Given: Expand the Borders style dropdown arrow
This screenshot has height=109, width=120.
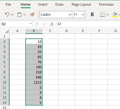Looking at the screenshot, I should 108,15.
